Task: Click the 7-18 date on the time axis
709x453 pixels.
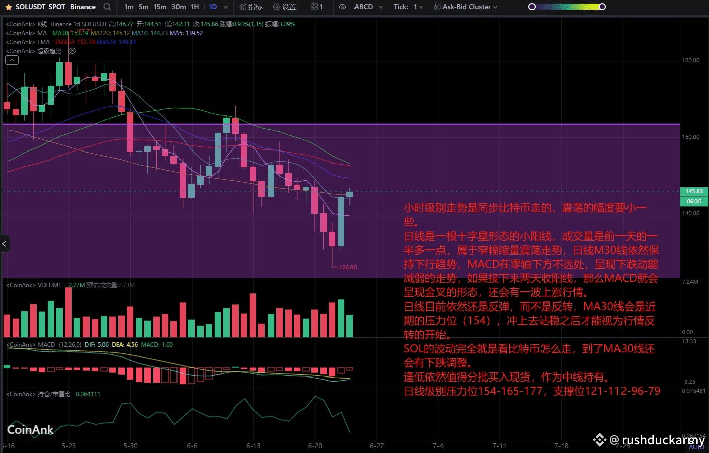Action: tap(561, 446)
